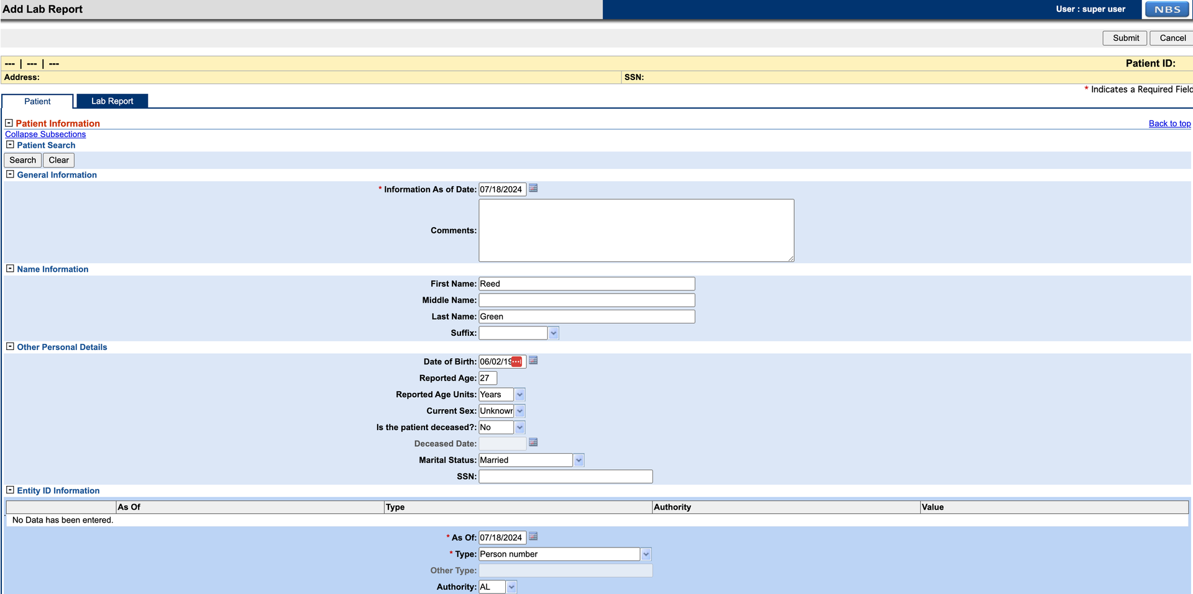The height and width of the screenshot is (594, 1193).
Task: Click the Collapse Subsections link
Action: (x=45, y=134)
